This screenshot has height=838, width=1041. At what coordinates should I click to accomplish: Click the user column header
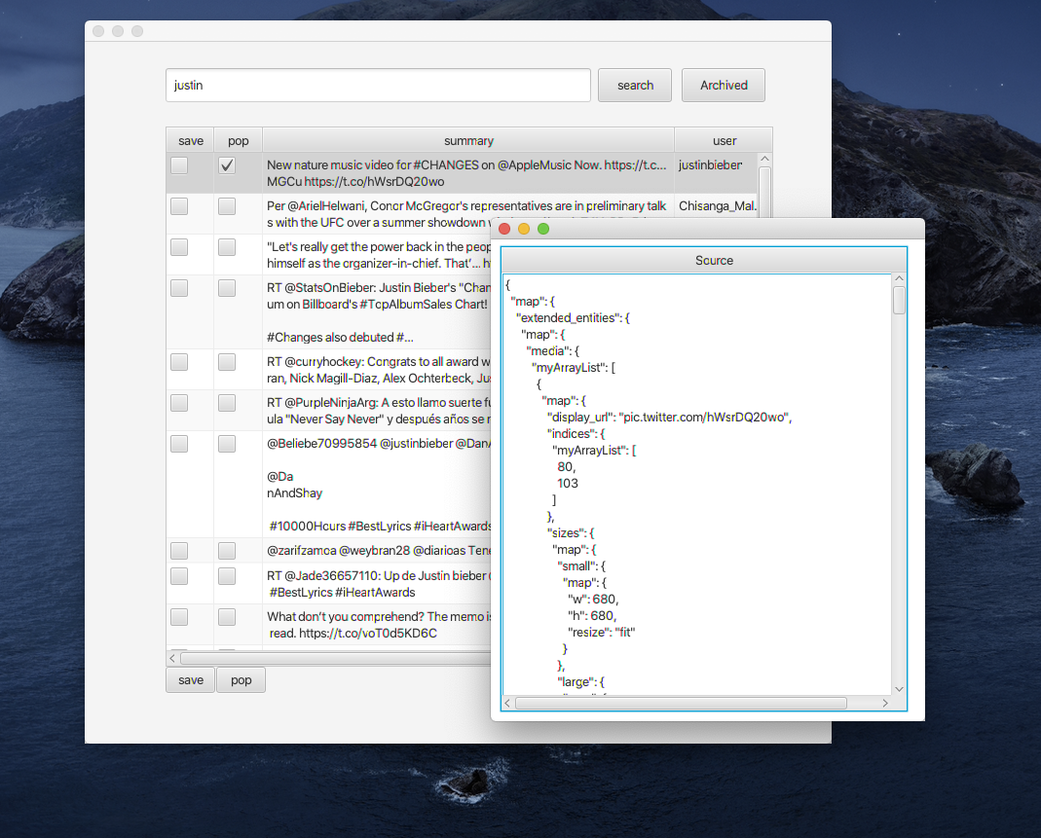(x=724, y=141)
